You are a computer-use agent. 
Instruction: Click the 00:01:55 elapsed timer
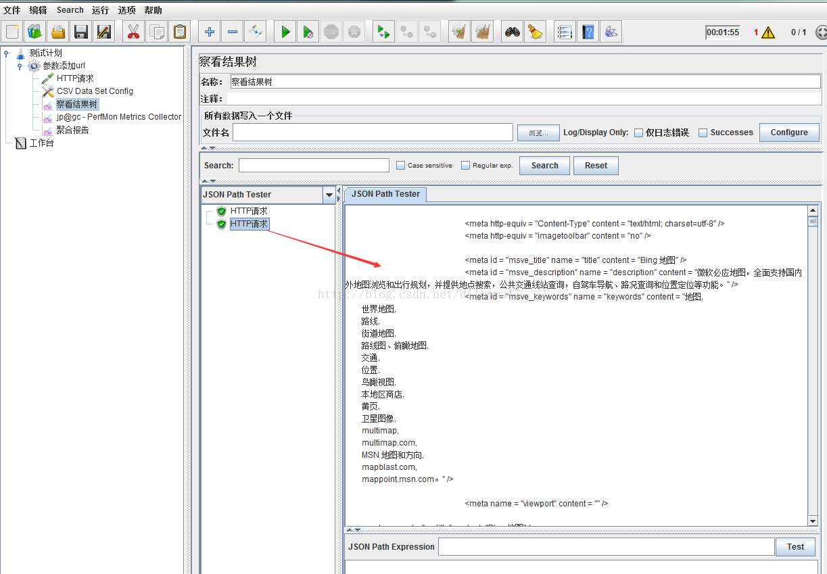tap(723, 32)
